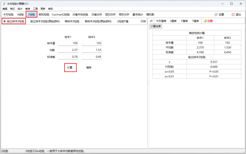246x154 pixels.
Task: Click the 独立样本Z检验 results header row
Action: pos(197,57)
